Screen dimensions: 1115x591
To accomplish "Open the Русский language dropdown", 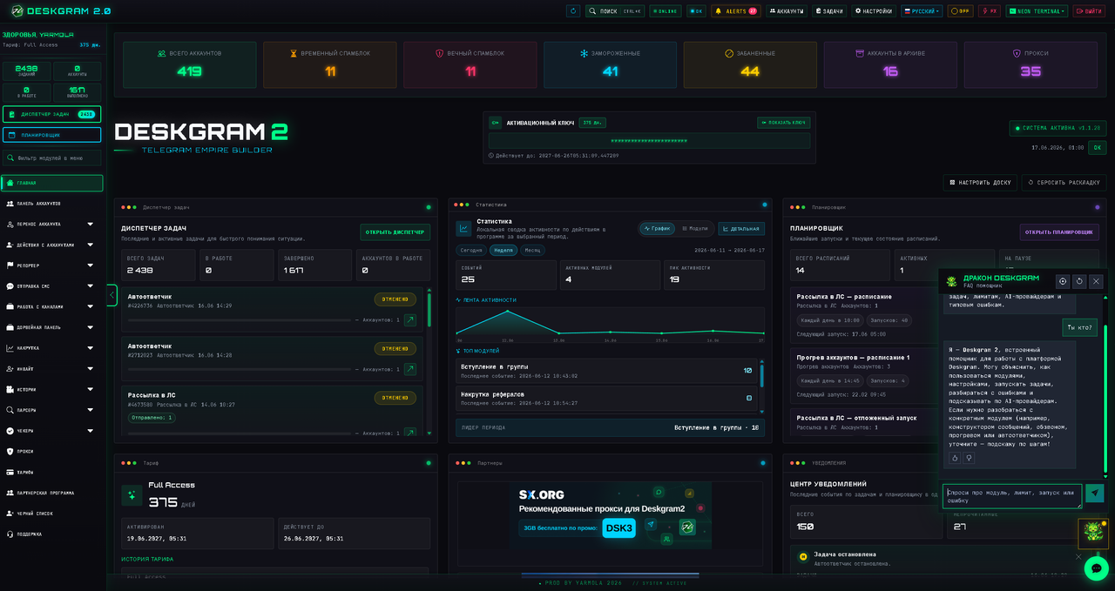I will pyautogui.click(x=922, y=11).
